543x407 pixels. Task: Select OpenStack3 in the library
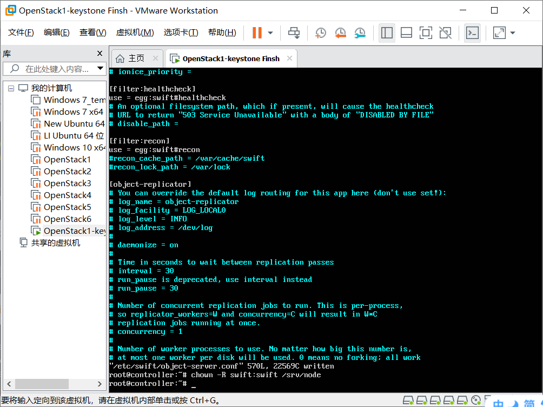click(x=67, y=183)
